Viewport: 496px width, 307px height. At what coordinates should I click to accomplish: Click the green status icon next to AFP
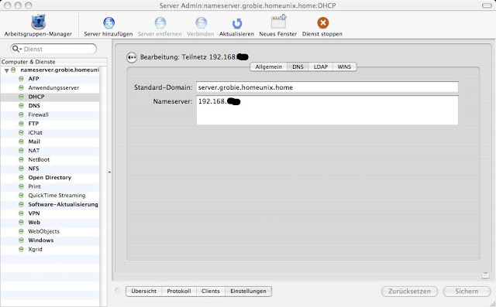[x=21, y=79]
